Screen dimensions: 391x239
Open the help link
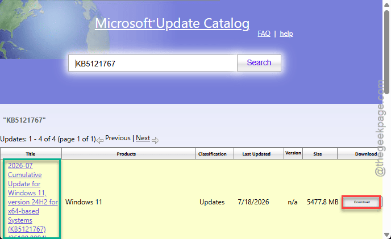[x=286, y=33]
